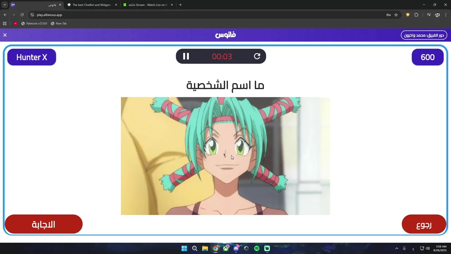The height and width of the screenshot is (254, 451).
Task: Click the team turn label دور الفريق
Action: pos(424,35)
